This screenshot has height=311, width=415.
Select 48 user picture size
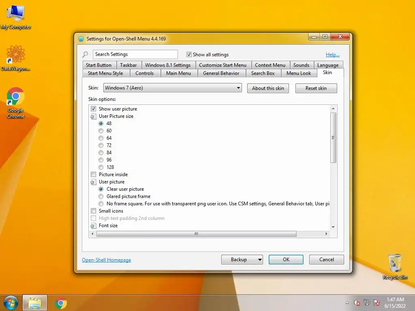[101, 124]
